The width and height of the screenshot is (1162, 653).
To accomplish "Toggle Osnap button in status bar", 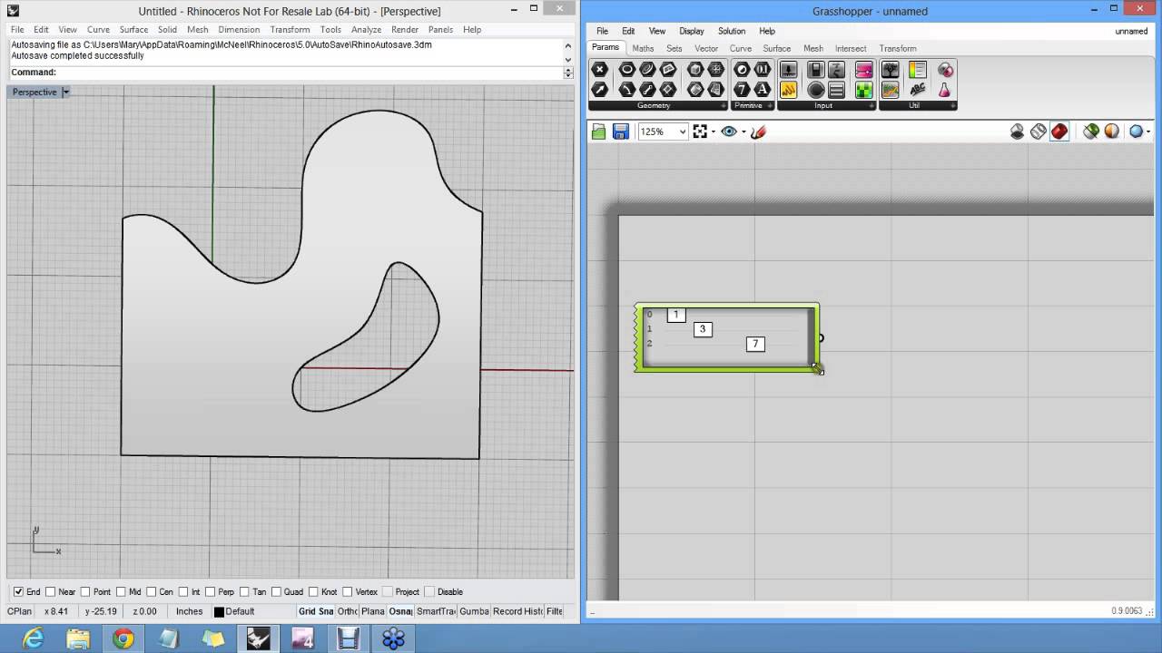I will pyautogui.click(x=400, y=611).
